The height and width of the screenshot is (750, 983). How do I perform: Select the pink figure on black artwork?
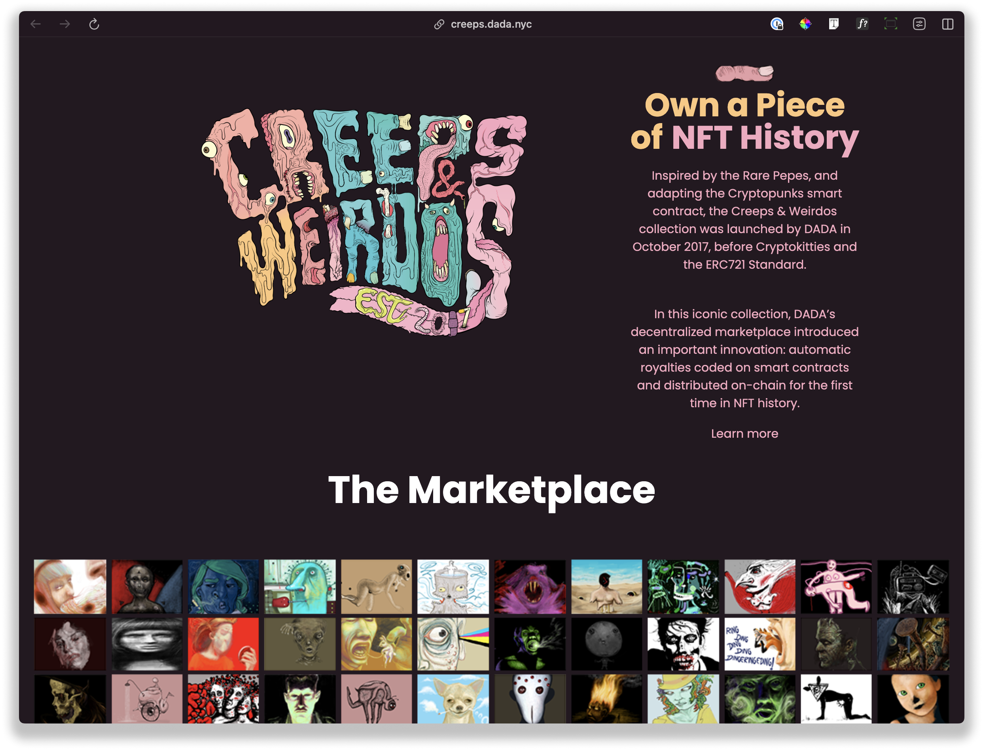836,587
